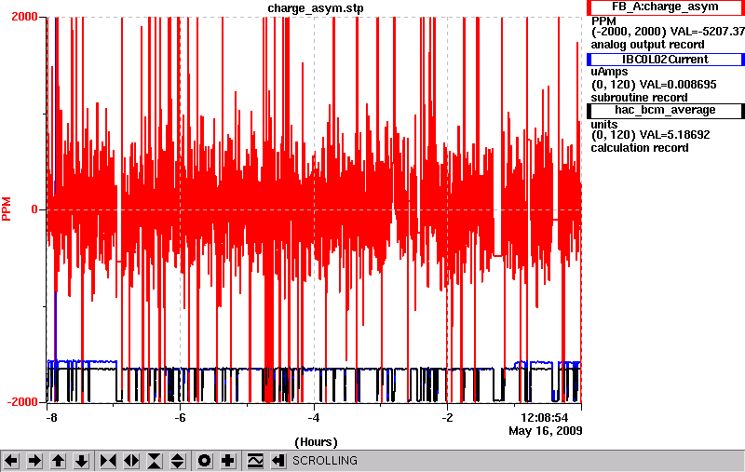745x472 pixels.
Task: Zoom out on value axis vertical-arrows icon
Action: pos(177,461)
